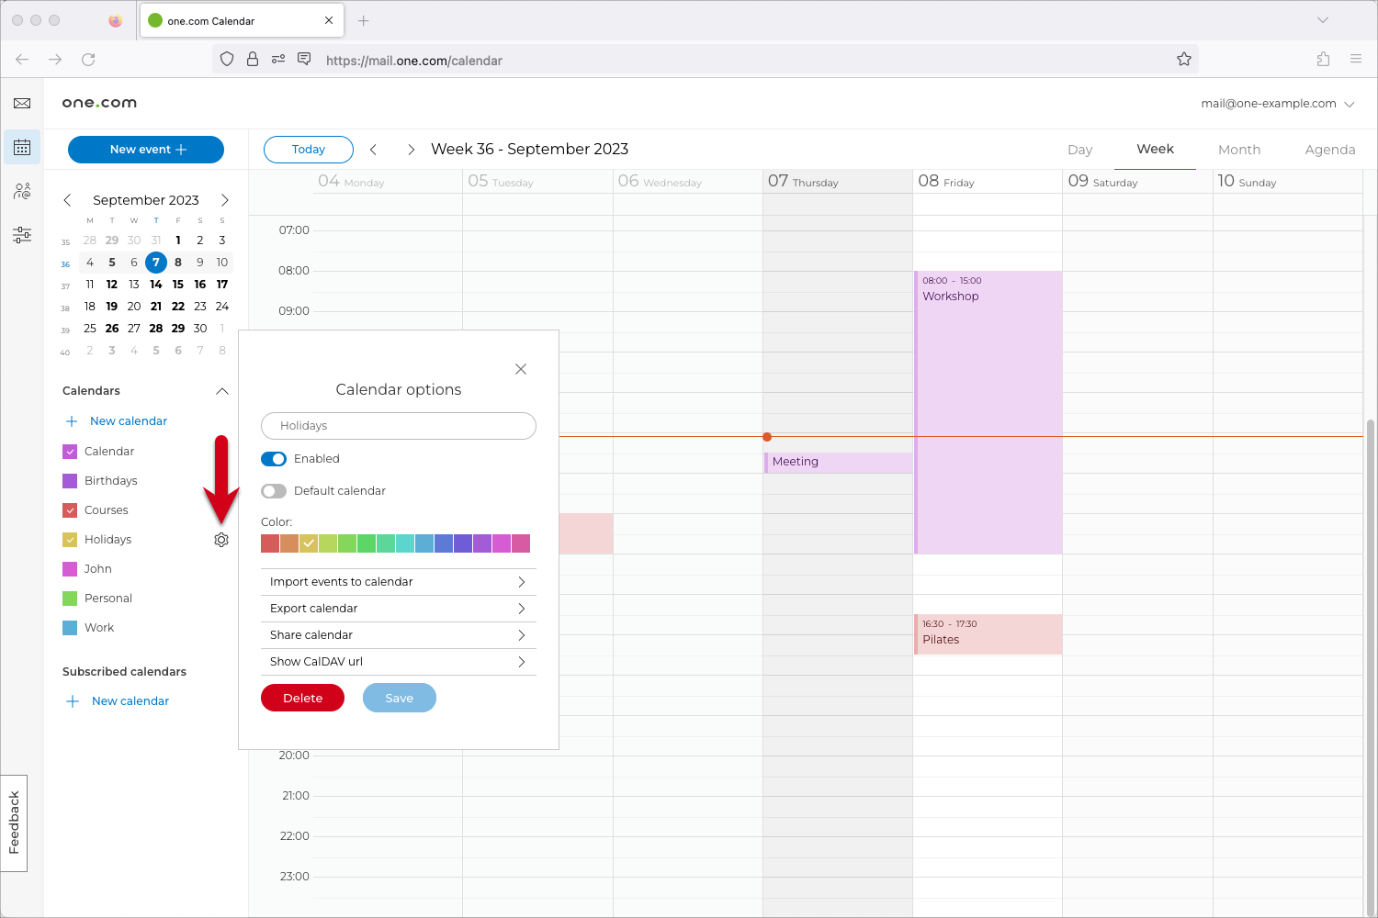The height and width of the screenshot is (918, 1378).
Task: Collapse the Calendars section chevron
Action: [x=221, y=390]
